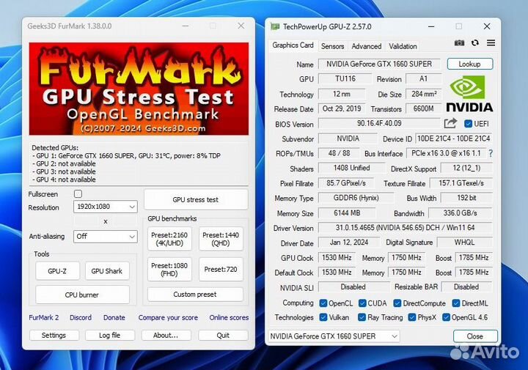
Task: Switch to the Sensors tab
Action: pyautogui.click(x=332, y=46)
